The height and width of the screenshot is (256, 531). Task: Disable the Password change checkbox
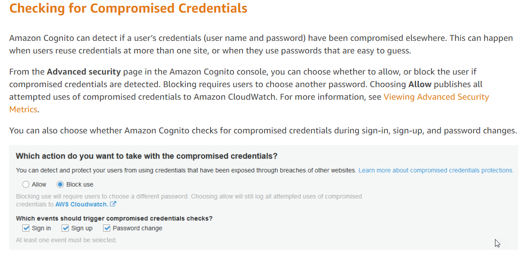click(107, 228)
